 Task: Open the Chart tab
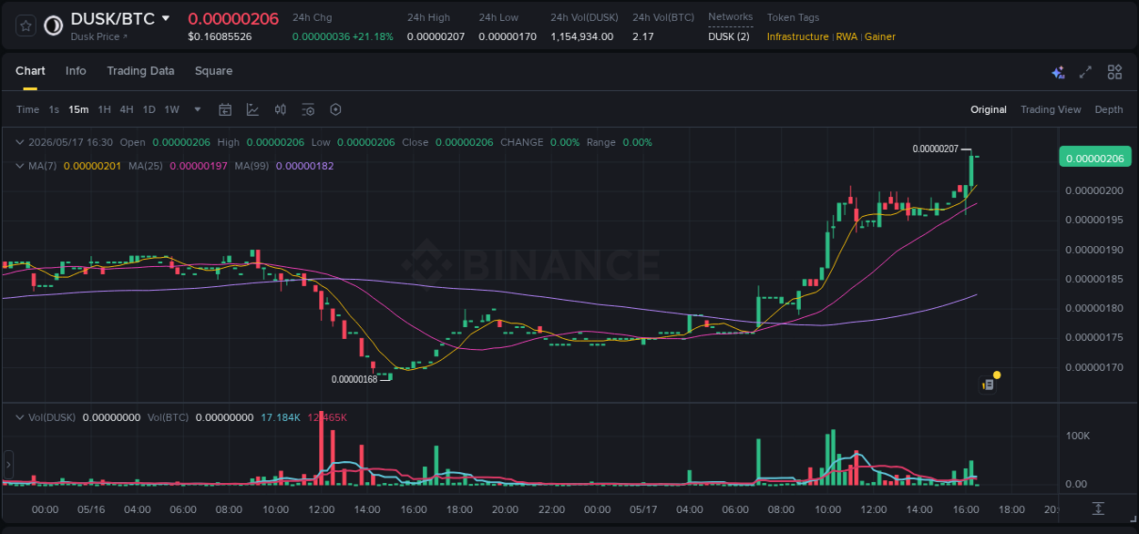(x=30, y=71)
